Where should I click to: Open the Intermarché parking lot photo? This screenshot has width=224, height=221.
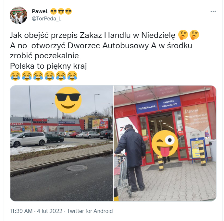click(x=62, y=143)
